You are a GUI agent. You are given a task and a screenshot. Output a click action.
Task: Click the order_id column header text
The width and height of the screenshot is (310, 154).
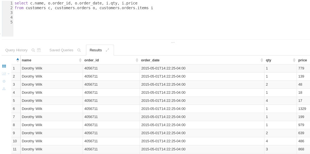click(92, 60)
